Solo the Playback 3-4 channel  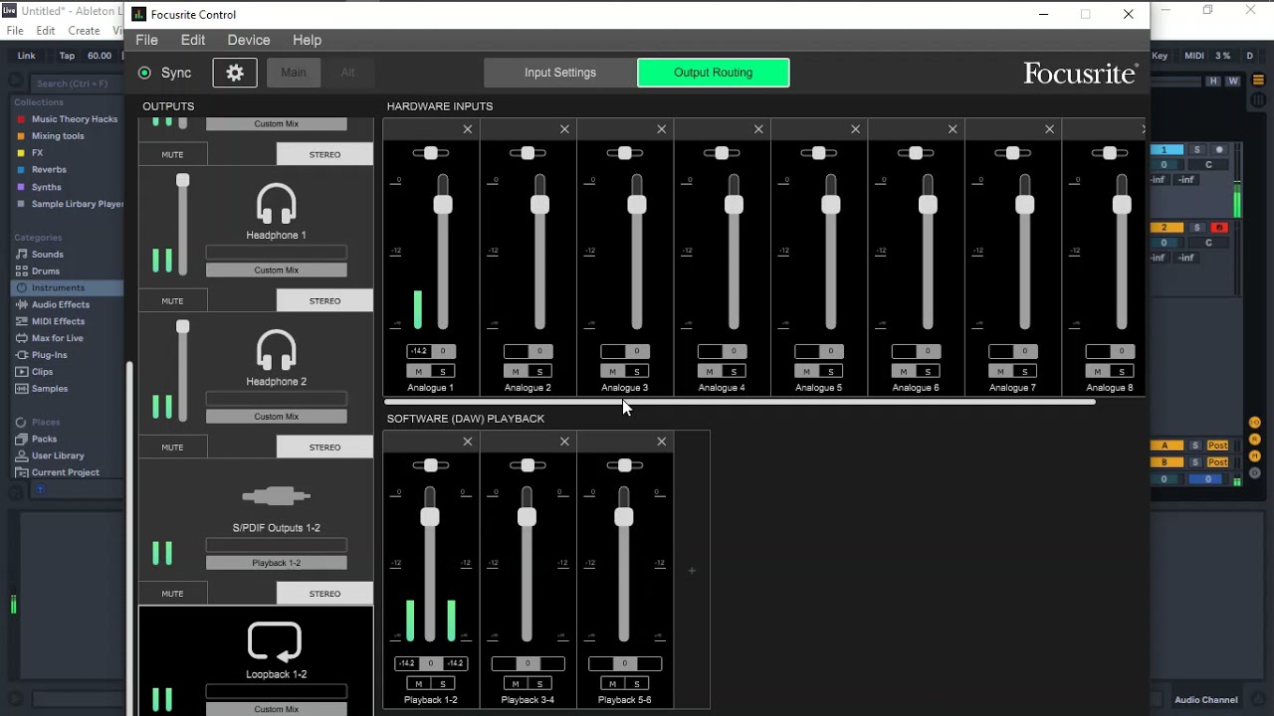539,684
